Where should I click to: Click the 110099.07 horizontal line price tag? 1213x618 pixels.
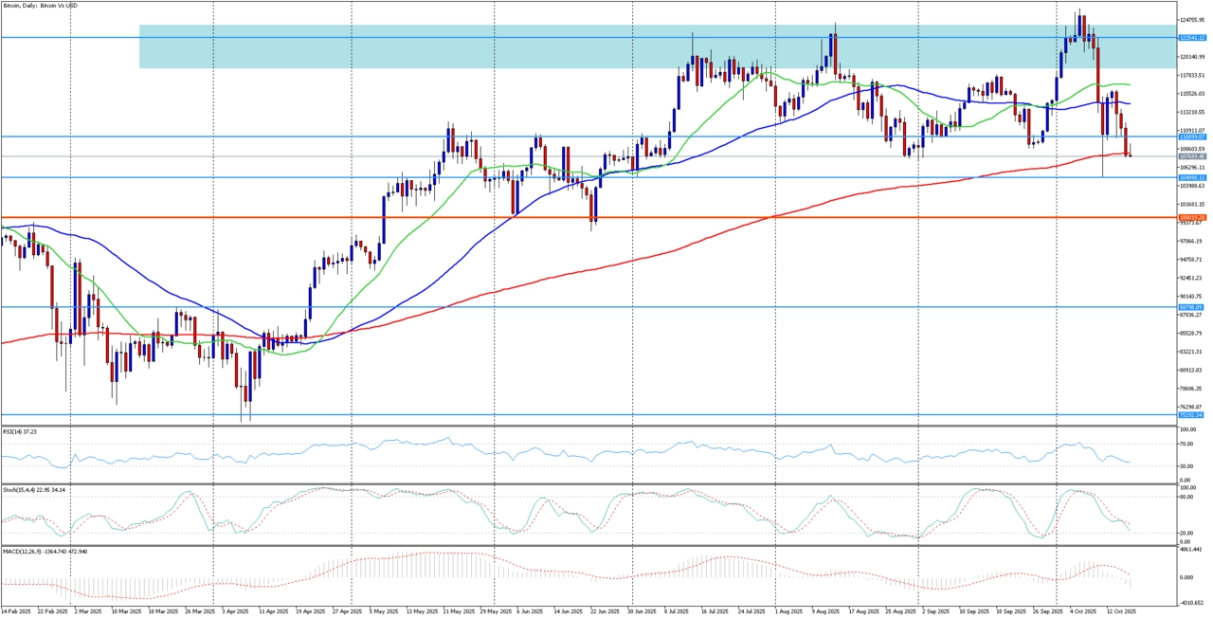click(x=1191, y=136)
